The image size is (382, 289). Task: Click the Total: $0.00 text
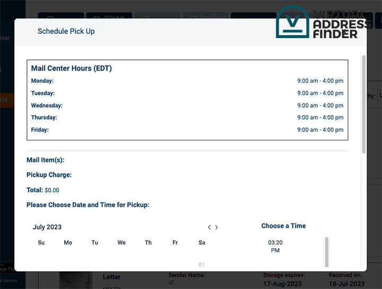point(43,190)
